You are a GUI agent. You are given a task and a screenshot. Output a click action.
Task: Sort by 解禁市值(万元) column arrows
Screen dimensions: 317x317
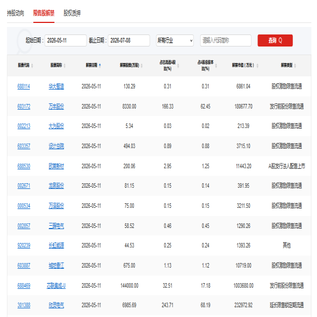coord(257,65)
